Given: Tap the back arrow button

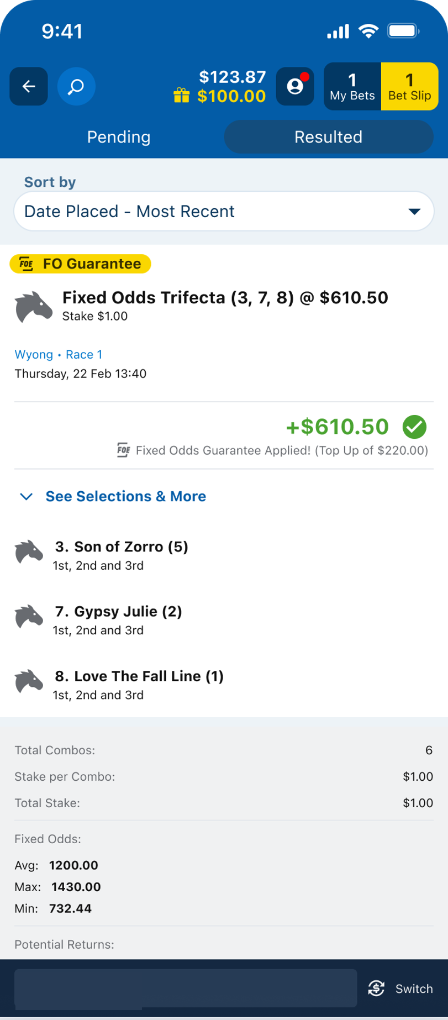Looking at the screenshot, I should point(29,86).
